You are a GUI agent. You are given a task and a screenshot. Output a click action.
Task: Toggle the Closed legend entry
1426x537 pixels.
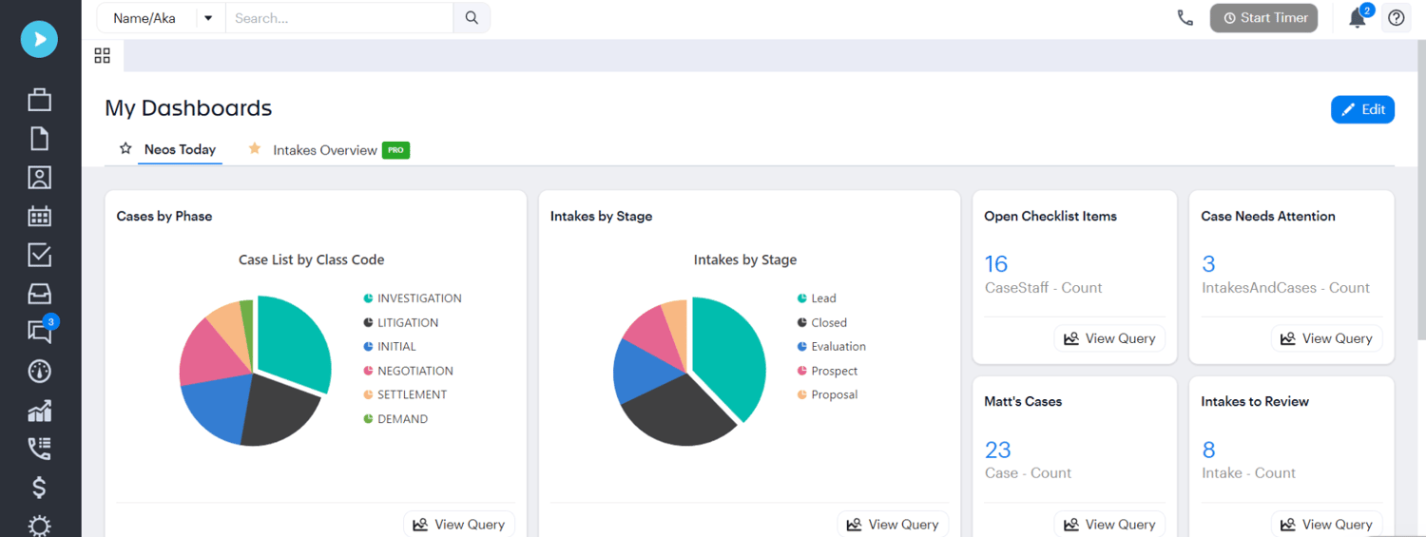coord(821,323)
